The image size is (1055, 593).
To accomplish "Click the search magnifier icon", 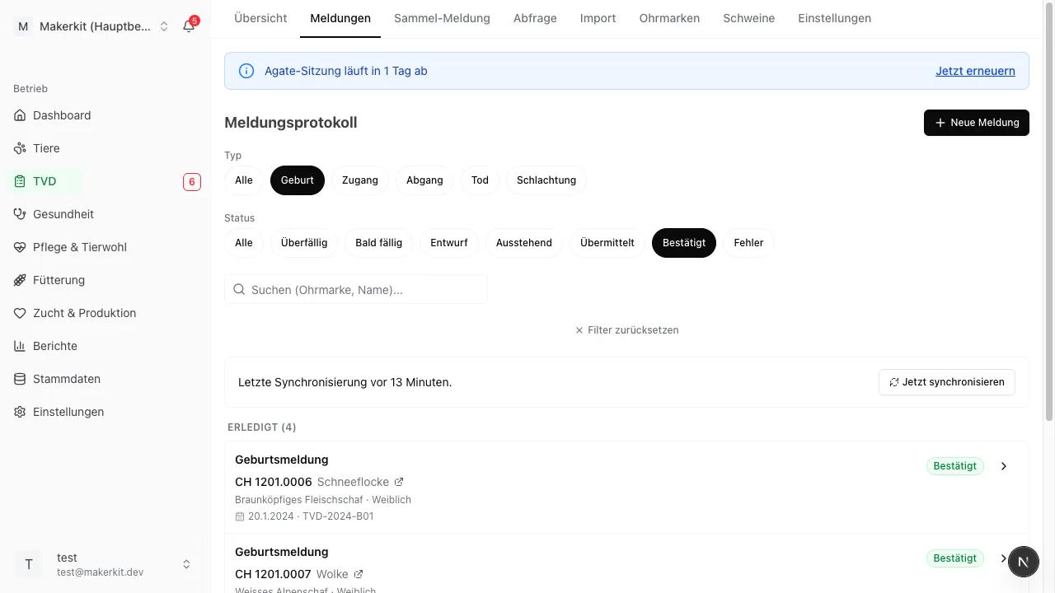I will [x=239, y=290].
